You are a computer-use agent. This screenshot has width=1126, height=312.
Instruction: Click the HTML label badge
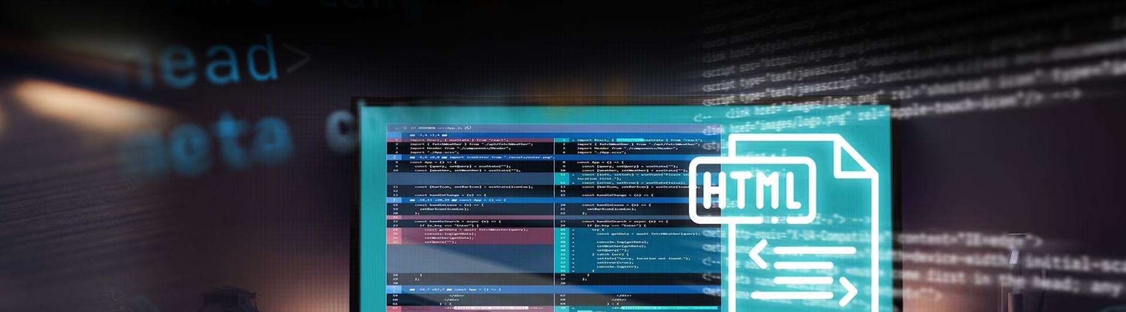(x=753, y=190)
